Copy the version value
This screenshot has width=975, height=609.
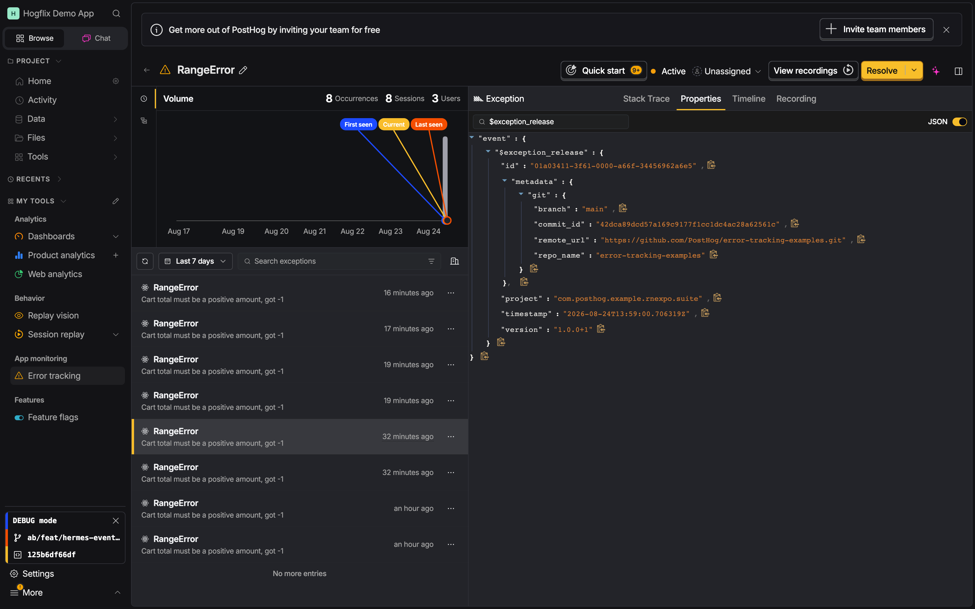[601, 329]
